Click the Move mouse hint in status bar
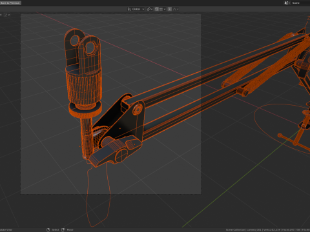 [67, 229]
